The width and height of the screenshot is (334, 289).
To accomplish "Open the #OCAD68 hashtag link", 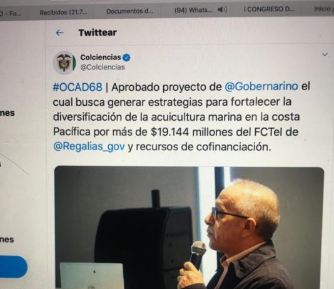I will (78, 88).
